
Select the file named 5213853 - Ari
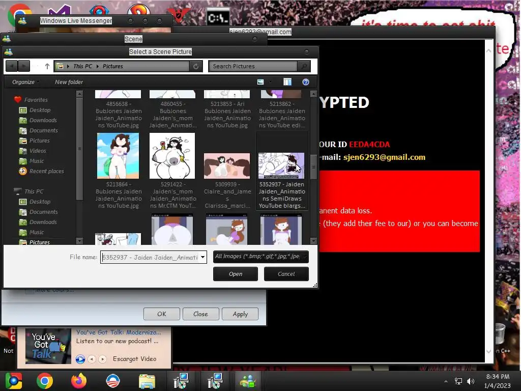coord(227,109)
